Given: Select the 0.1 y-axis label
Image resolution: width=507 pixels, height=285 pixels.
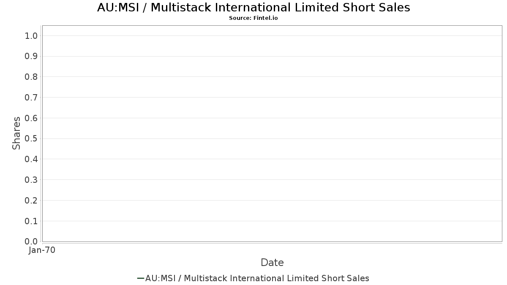Looking at the screenshot, I should pos(32,221).
